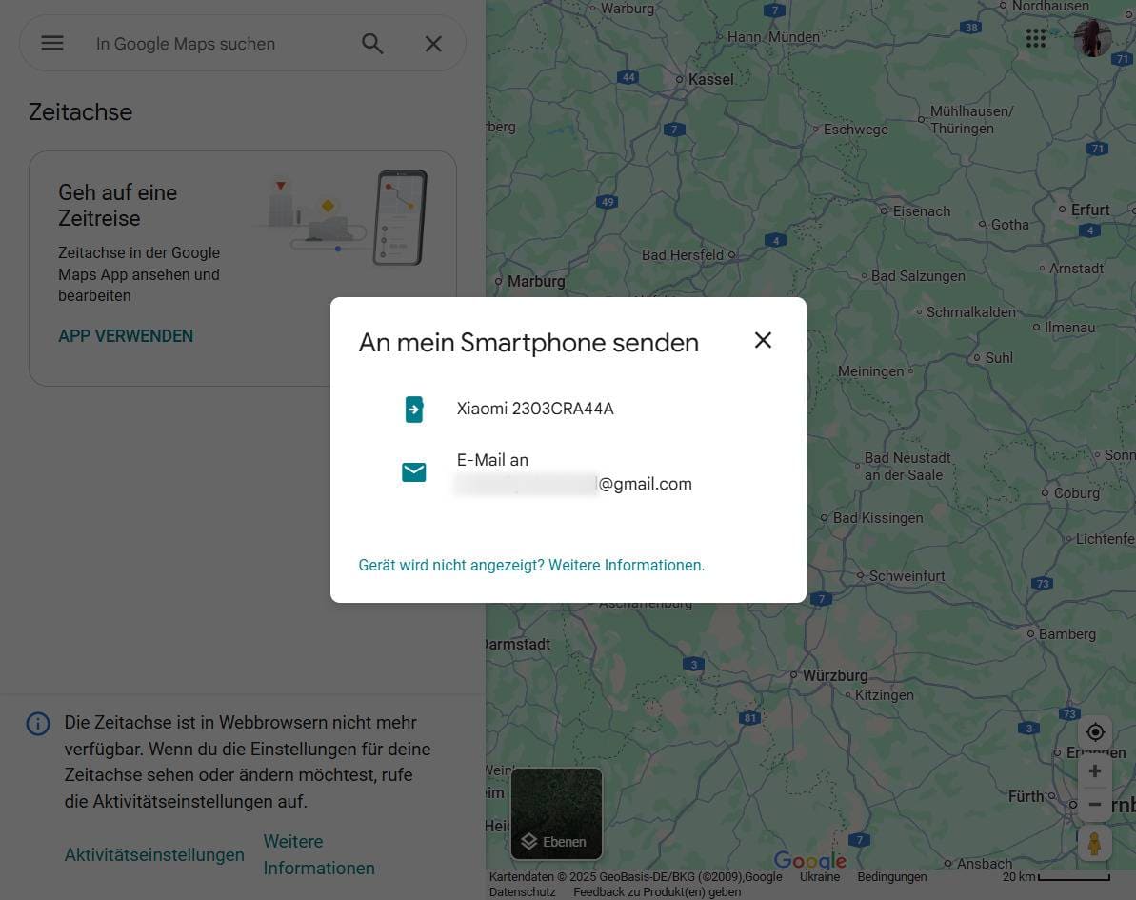Click the Meiningen town label
1136x900 pixels.
pos(871,371)
